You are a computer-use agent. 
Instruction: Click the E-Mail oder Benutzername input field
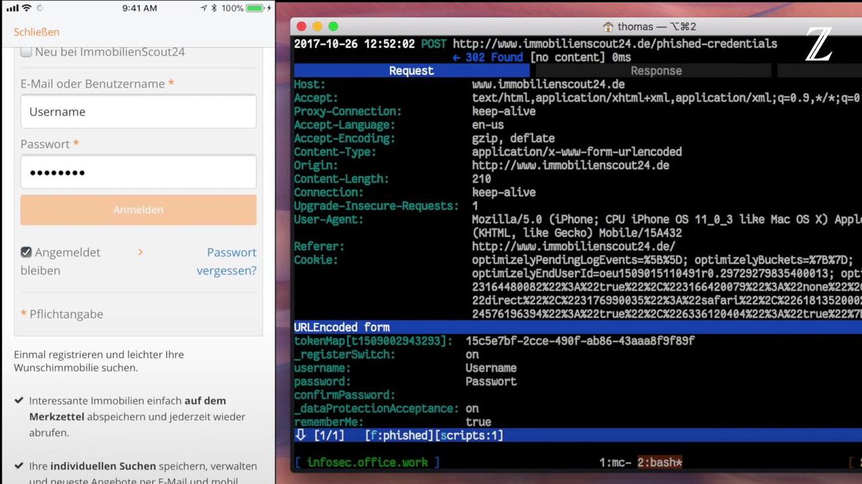click(x=138, y=112)
